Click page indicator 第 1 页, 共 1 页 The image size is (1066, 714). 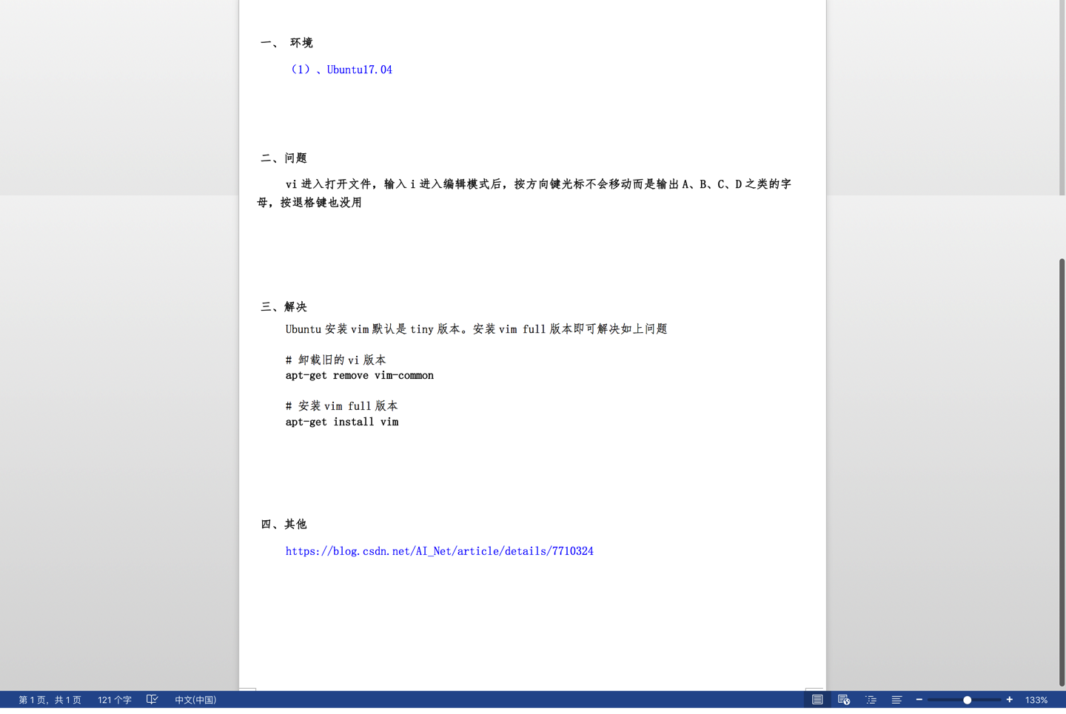click(x=50, y=699)
